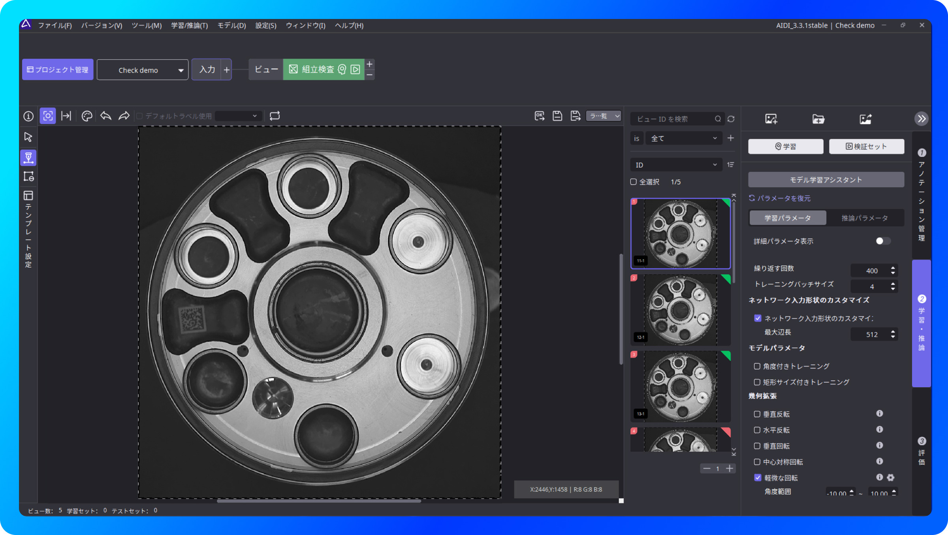Select the pointer arrow tool
The image size is (948, 535).
point(28,137)
